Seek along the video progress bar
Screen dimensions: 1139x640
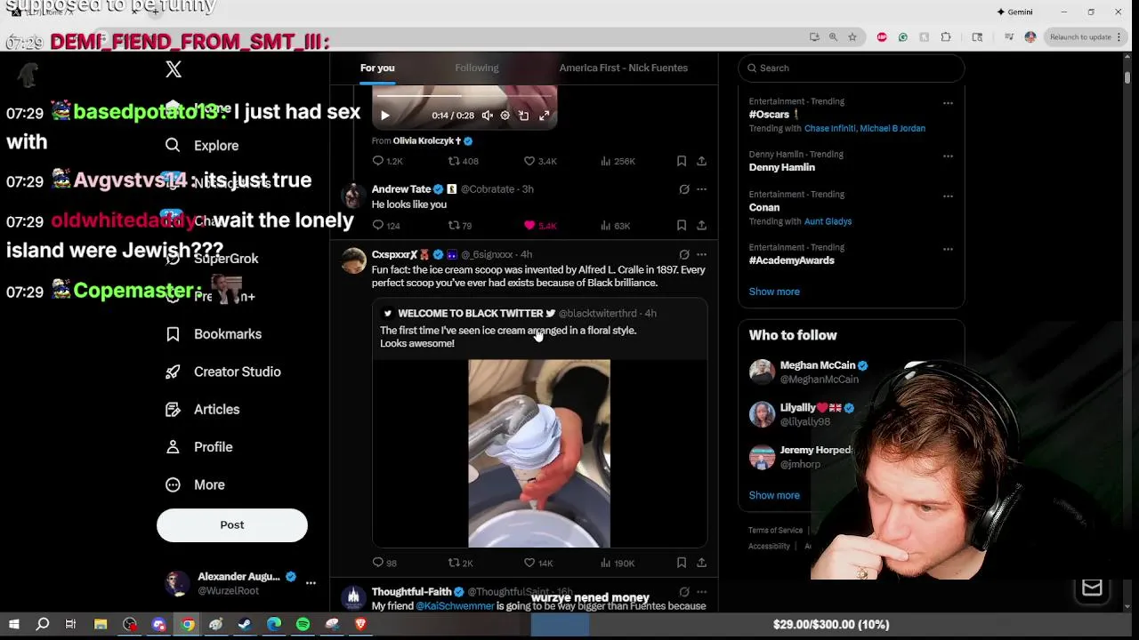point(464,95)
